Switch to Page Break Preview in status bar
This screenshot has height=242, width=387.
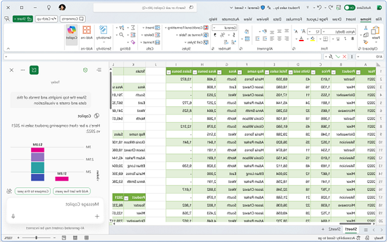[64, 237]
